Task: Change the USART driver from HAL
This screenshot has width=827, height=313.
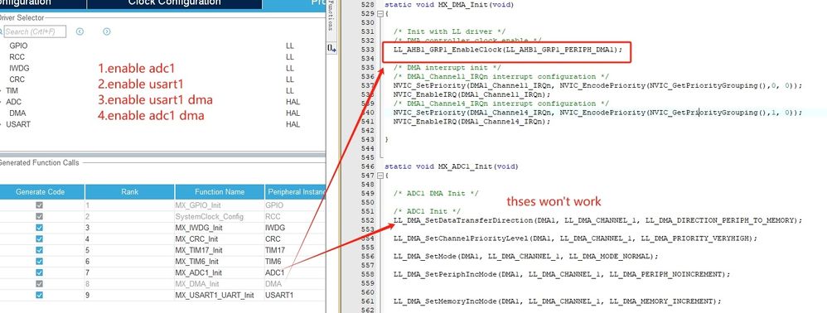Action: [293, 124]
